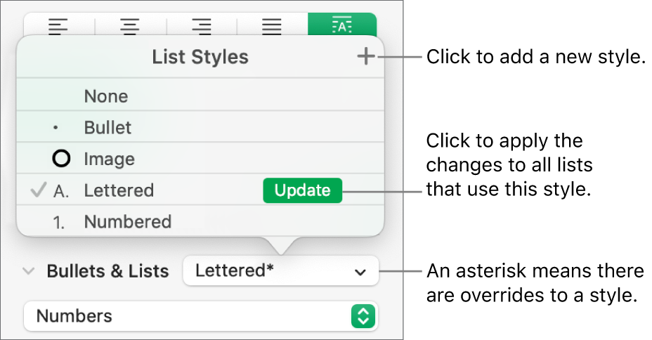Collapse the Bullets & Lists section chevron
Image resolution: width=652 pixels, height=340 pixels.
pyautogui.click(x=29, y=271)
